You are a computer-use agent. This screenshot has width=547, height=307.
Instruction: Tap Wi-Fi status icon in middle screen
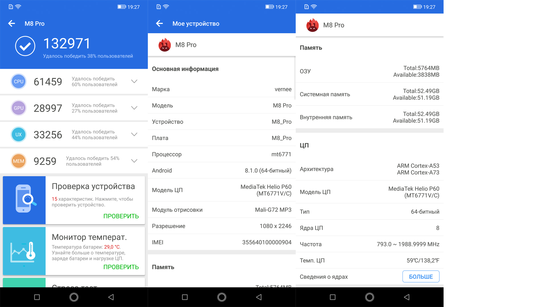tap(166, 7)
